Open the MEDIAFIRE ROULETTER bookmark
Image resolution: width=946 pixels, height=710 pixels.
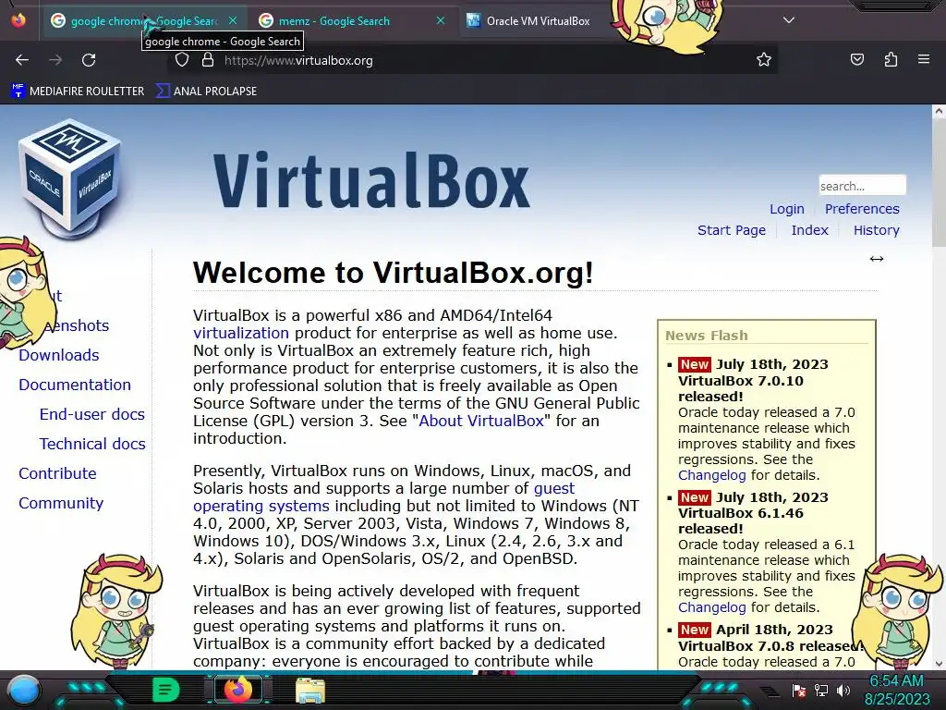(78, 92)
